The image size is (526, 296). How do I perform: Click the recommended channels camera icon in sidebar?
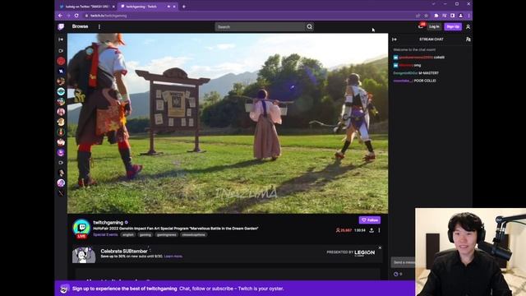tap(61, 51)
